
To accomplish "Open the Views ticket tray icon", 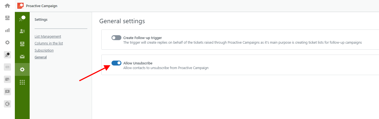I will point(7,18).
